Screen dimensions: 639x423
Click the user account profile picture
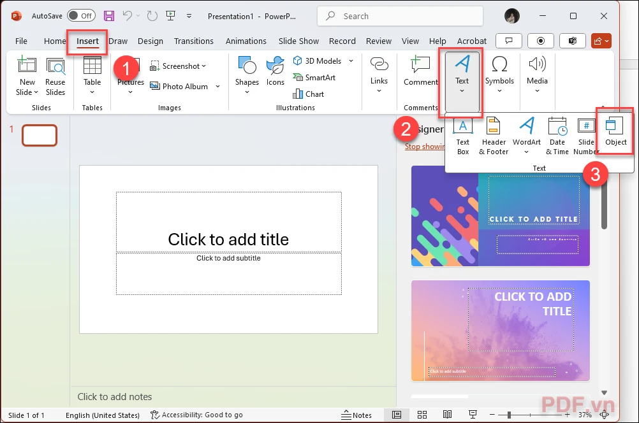[x=512, y=16]
